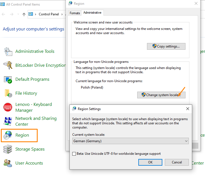Open Administrative Tools icon
The width and height of the screenshot is (205, 176).
(8, 52)
